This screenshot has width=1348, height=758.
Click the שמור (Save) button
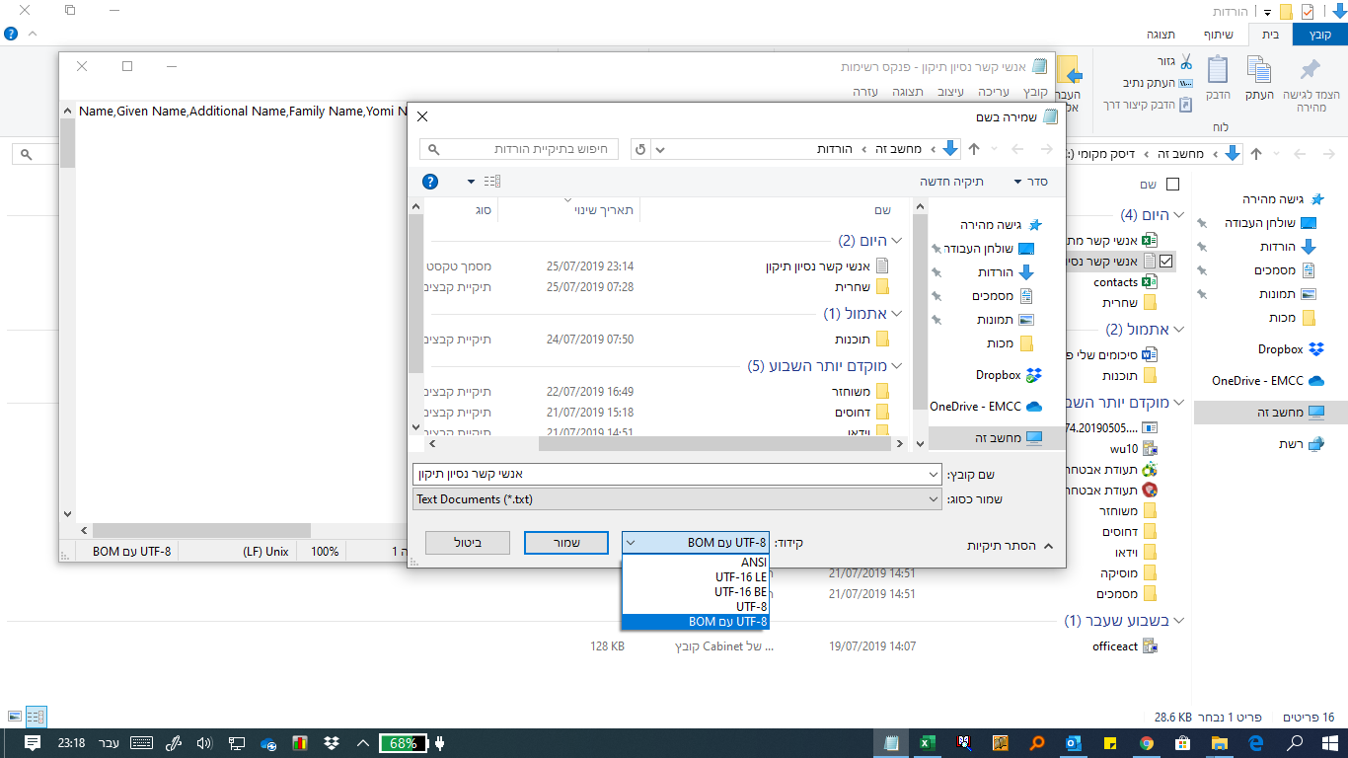(566, 543)
